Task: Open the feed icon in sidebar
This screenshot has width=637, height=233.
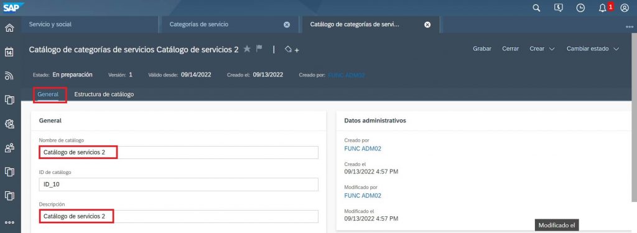Action: pos(9,76)
